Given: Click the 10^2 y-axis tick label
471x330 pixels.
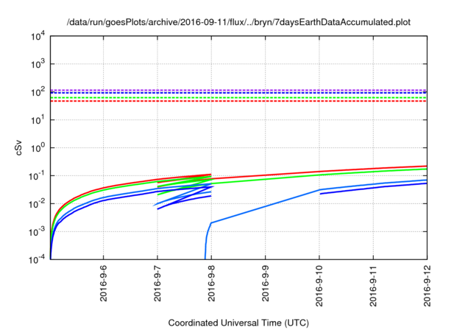Looking at the screenshot, I should pyautogui.click(x=38, y=92).
